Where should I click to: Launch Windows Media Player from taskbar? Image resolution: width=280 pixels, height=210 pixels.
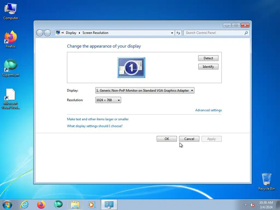point(92,205)
